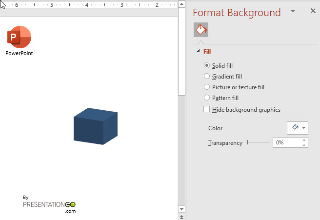Click the PresentationGO.com logo
320x220 pixels.
pos(49,207)
